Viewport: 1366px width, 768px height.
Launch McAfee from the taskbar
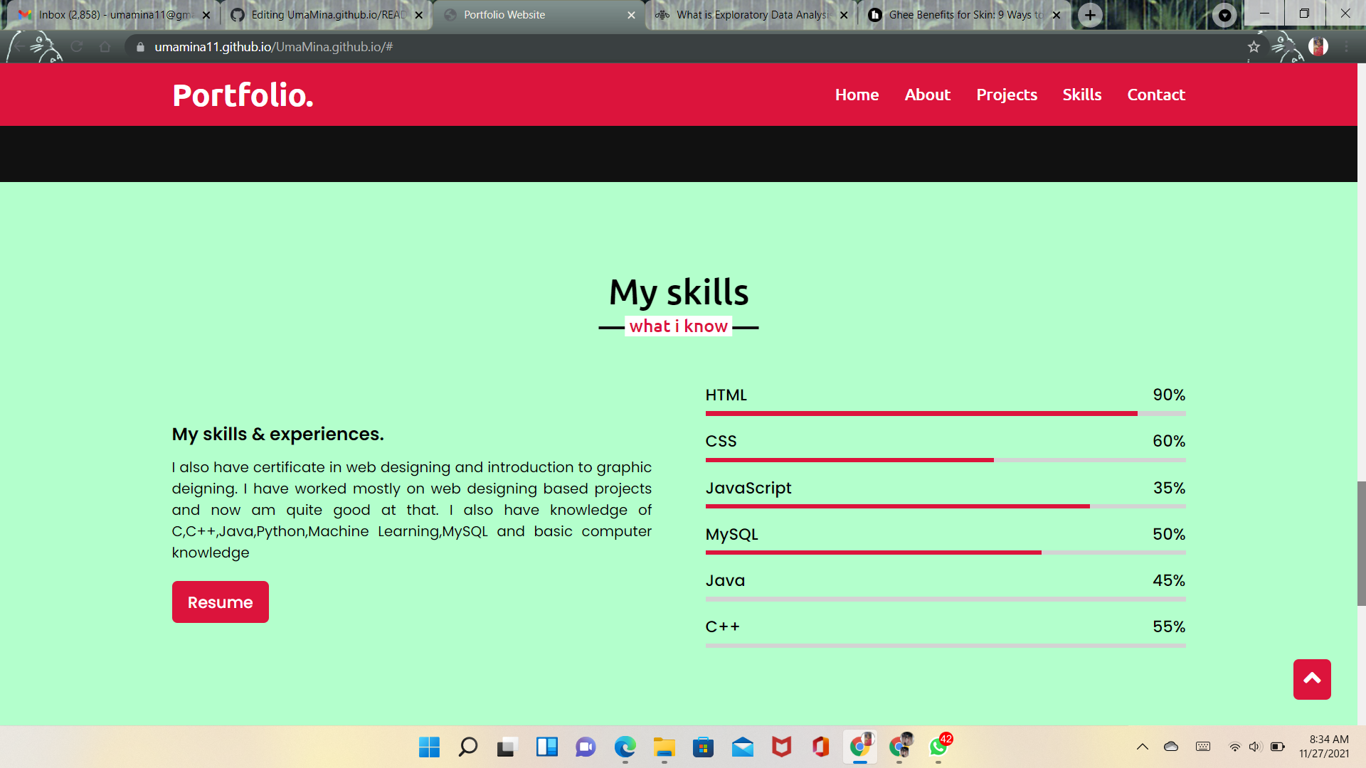pos(780,747)
